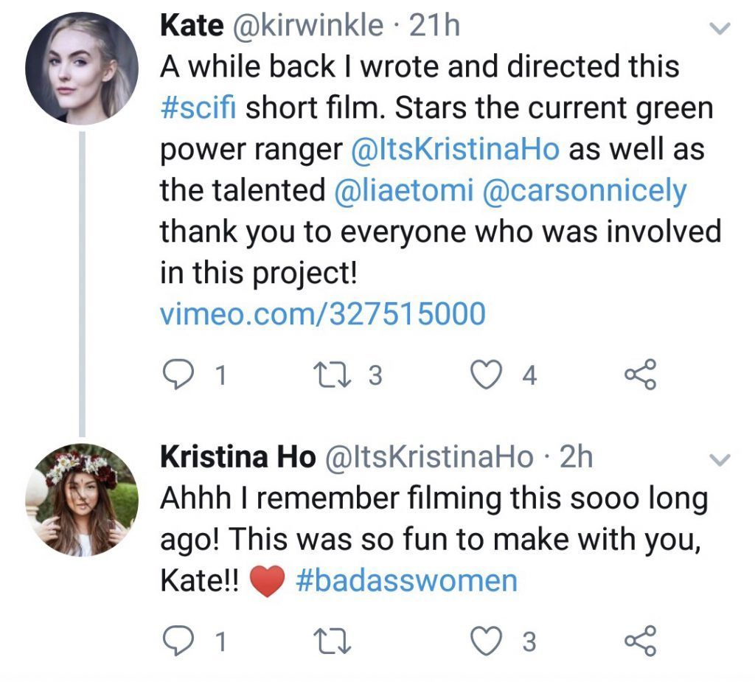Open the @ItsKristinaHo mention in Kate's tweet
Viewport: 755px width, 682px height.
pos(456,150)
